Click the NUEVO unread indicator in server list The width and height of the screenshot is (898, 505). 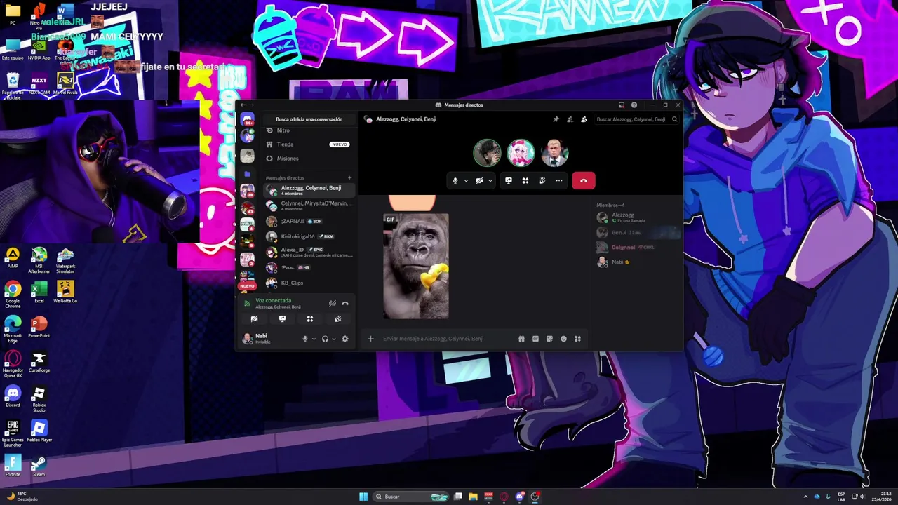[x=247, y=286]
